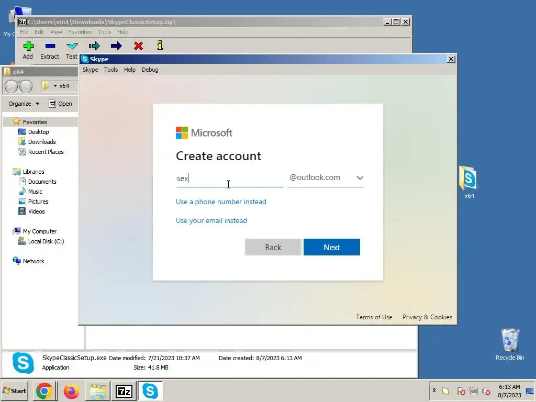Click the Start button

14,391
